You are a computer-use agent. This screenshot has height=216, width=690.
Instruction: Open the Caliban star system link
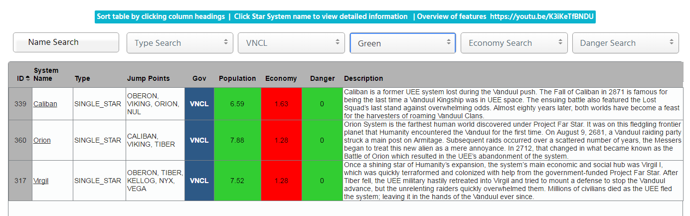click(45, 104)
